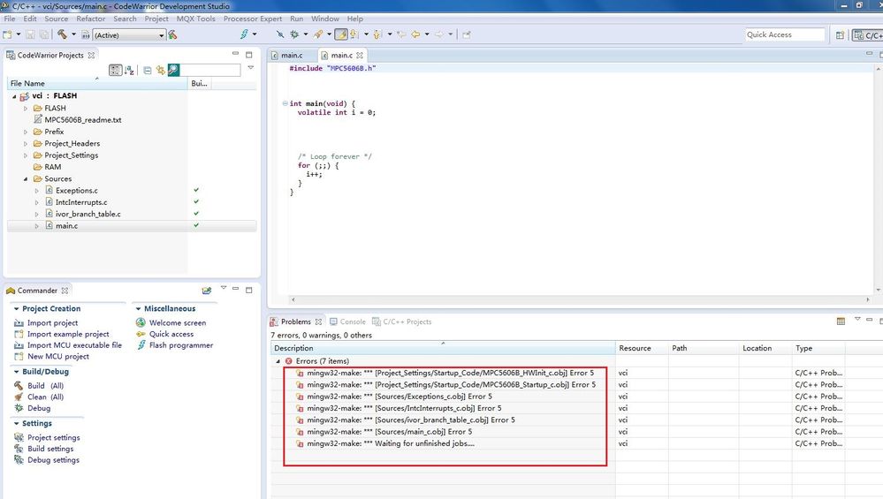The height and width of the screenshot is (499, 883).
Task: Click the Quick Access search field
Action: (x=785, y=34)
